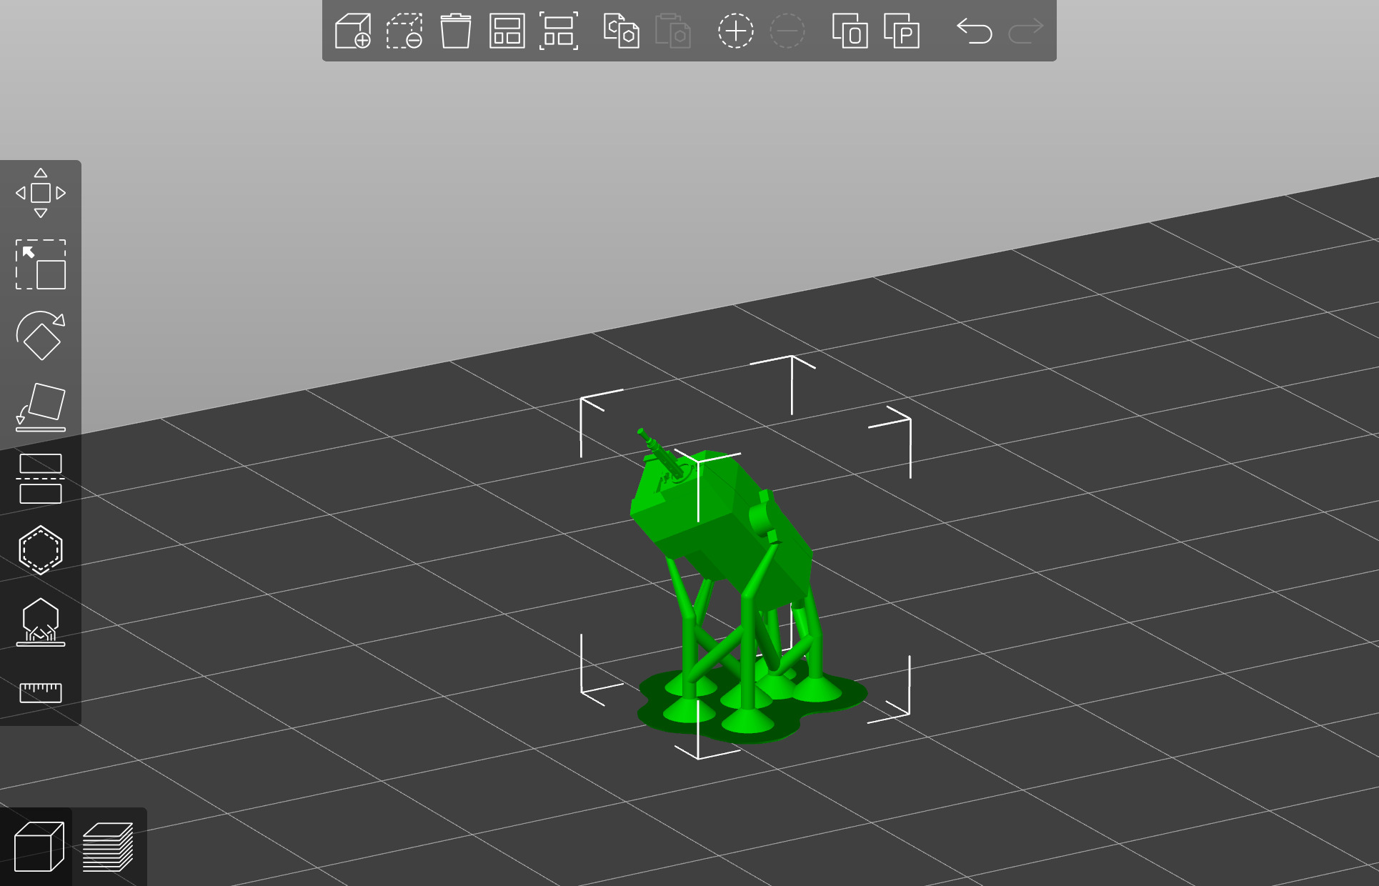Select the Place on face tool
1379x886 pixels.
tap(41, 407)
